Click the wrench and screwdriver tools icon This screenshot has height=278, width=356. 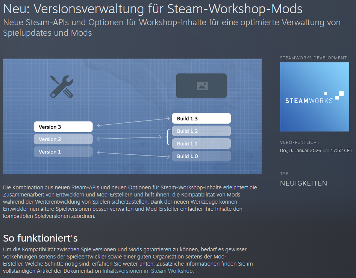61,86
